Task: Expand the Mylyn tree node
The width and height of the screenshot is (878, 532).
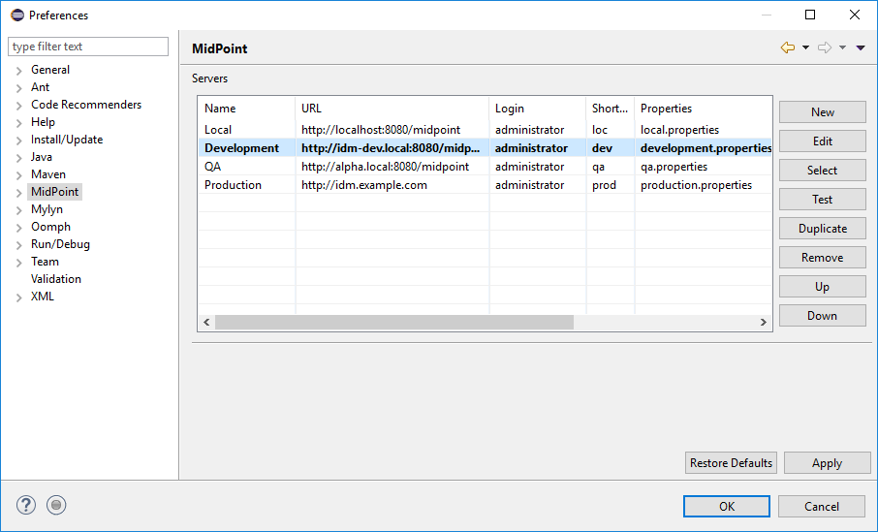Action: point(19,210)
